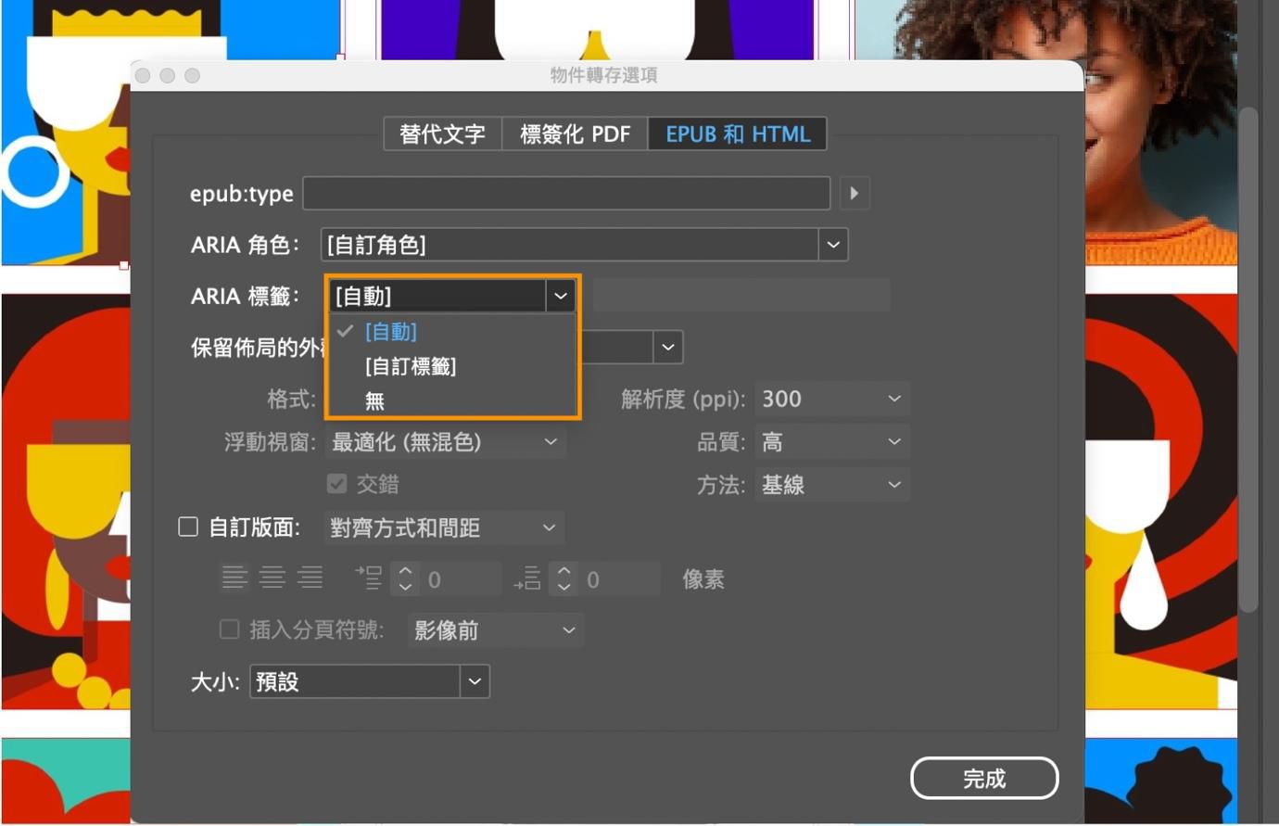Click the epub:type text field
This screenshot has width=1279, height=826.
point(566,194)
